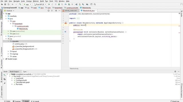The width and height of the screenshot is (183, 102).
Task: Open the TODO tool window
Action: tap(7, 101)
